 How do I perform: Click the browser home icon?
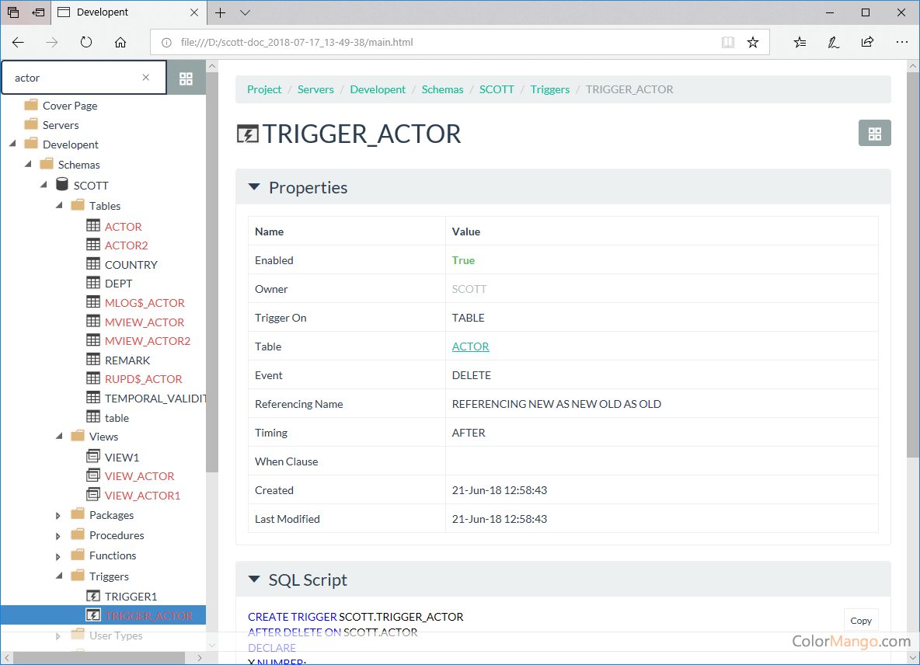[x=119, y=42]
